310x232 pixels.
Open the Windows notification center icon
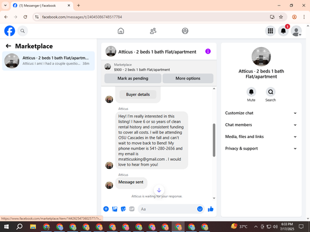(301, 226)
